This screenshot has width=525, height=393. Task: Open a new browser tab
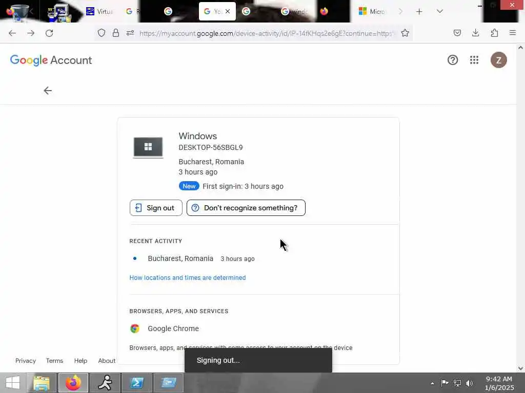419,11
